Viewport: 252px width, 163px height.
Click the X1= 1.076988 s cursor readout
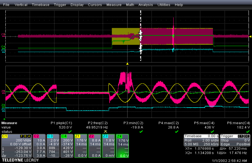point(199,149)
